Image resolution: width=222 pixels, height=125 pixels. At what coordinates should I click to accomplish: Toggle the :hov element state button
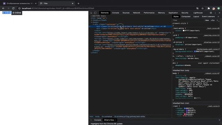(x=207, y=20)
